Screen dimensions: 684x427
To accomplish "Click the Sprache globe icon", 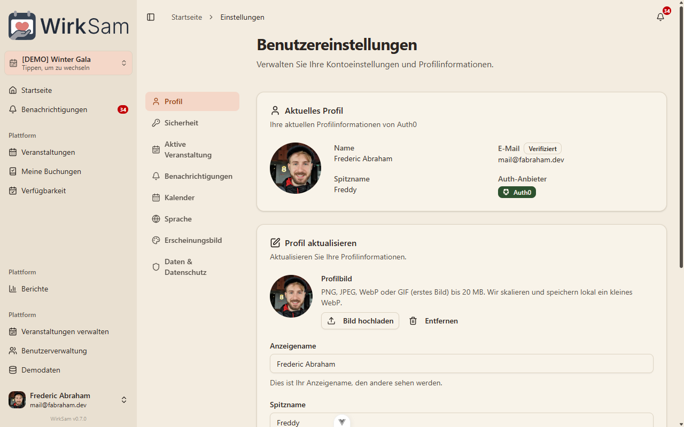I will [x=156, y=219].
